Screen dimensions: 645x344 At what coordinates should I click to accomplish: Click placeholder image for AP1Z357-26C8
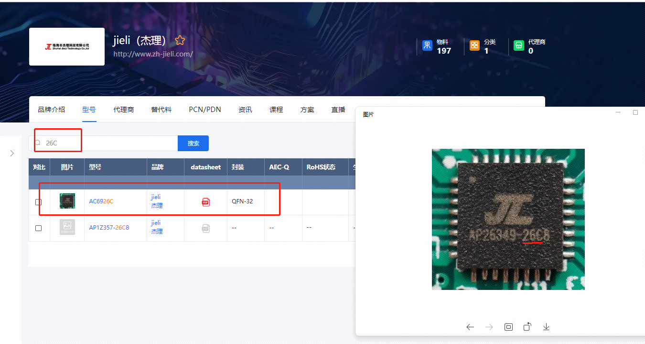(67, 227)
